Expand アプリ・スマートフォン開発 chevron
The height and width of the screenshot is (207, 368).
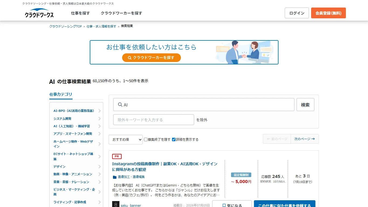click(x=99, y=134)
